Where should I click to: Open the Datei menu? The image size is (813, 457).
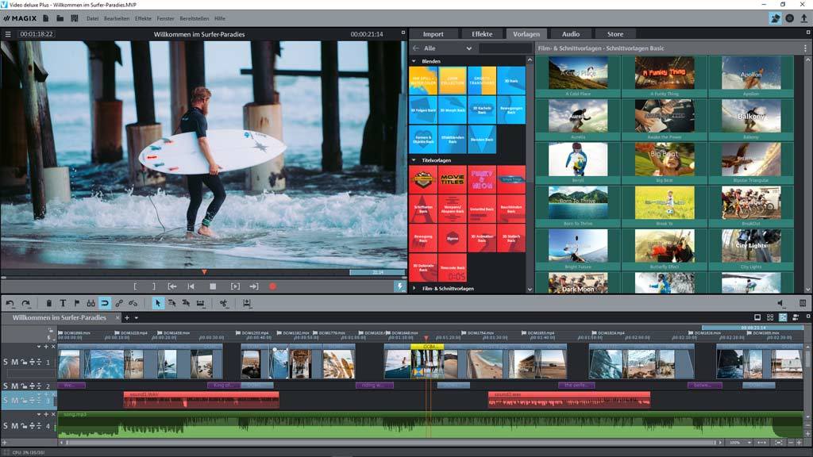tap(92, 19)
